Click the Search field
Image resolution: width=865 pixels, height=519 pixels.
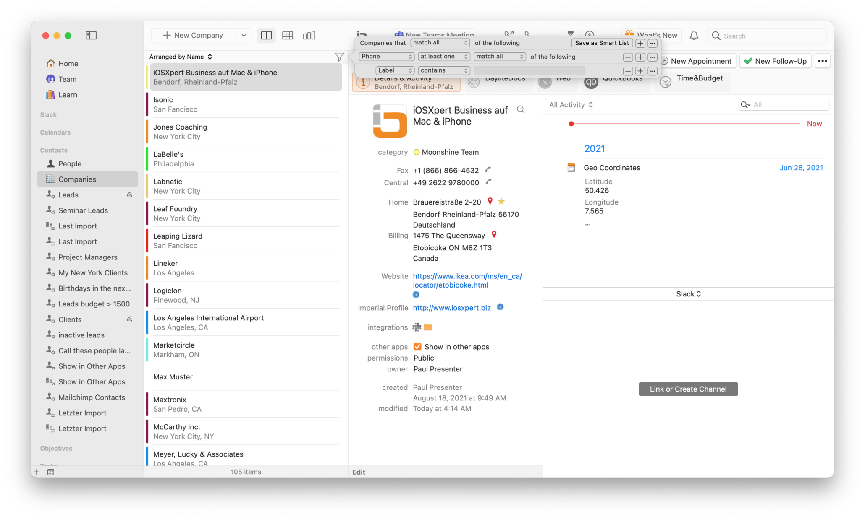[x=767, y=36]
